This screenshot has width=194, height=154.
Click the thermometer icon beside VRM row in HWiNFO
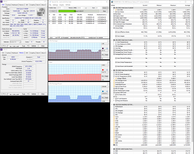pyautogui.click(x=114, y=151)
